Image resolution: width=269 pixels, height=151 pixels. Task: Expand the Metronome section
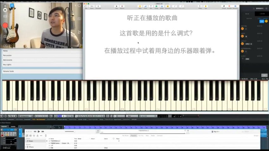41,60
